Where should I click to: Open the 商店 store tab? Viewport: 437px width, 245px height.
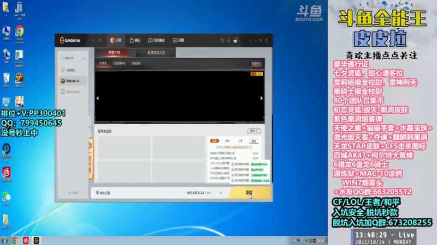click(x=135, y=40)
